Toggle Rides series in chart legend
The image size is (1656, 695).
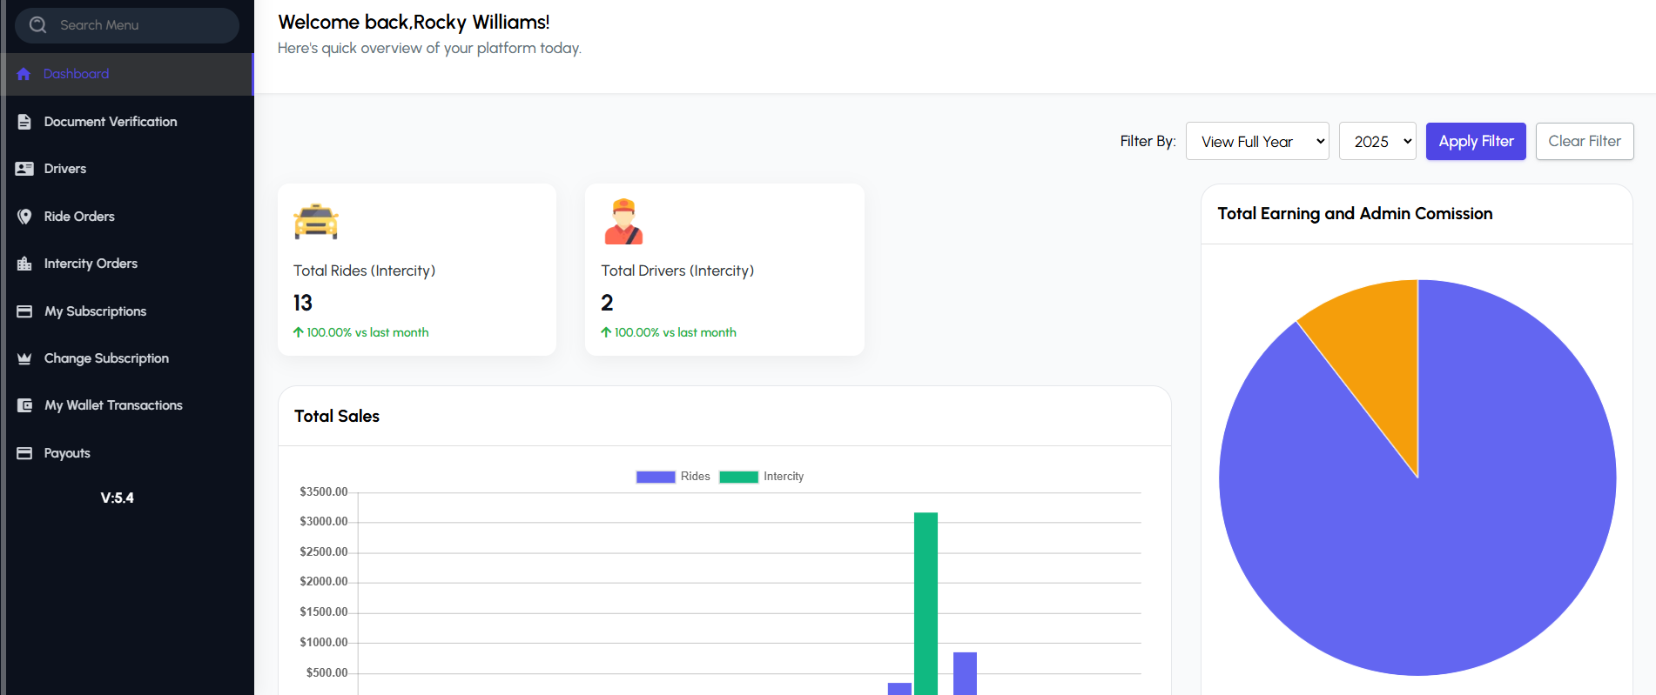pyautogui.click(x=673, y=477)
